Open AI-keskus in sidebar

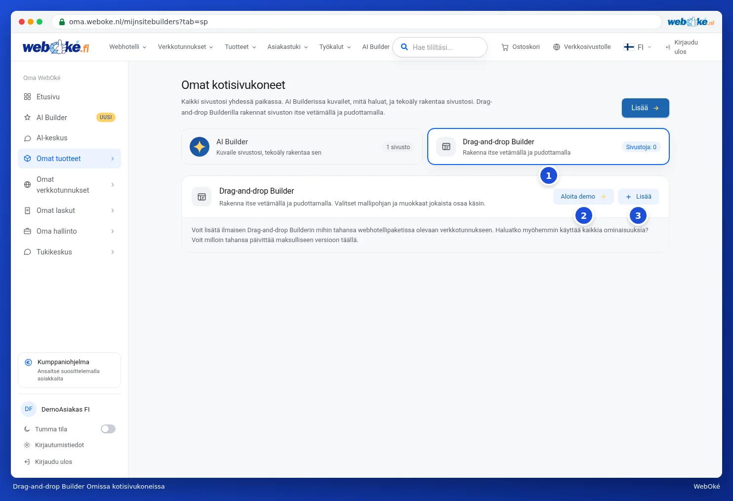pos(69,138)
